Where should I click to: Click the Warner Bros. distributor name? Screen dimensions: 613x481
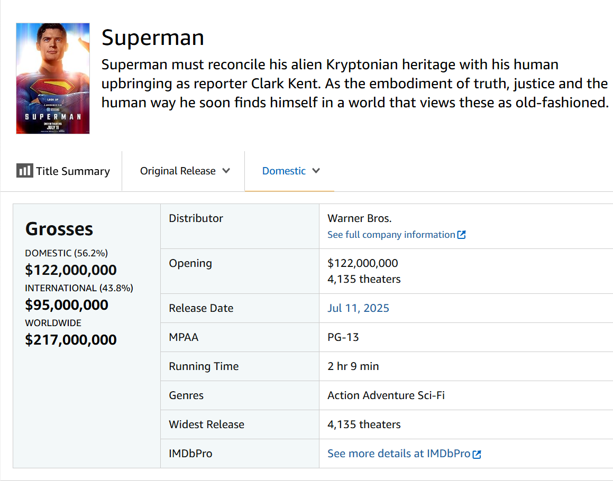pyautogui.click(x=360, y=218)
